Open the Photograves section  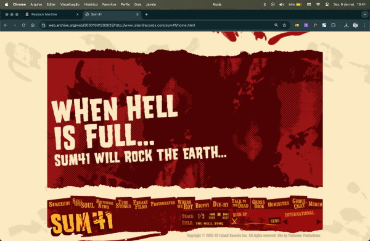pyautogui.click(x=163, y=203)
